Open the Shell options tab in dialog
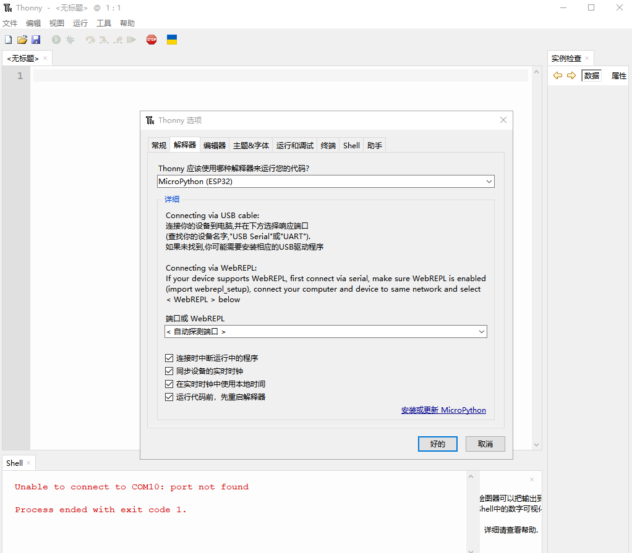Image resolution: width=632 pixels, height=553 pixels. [351, 145]
